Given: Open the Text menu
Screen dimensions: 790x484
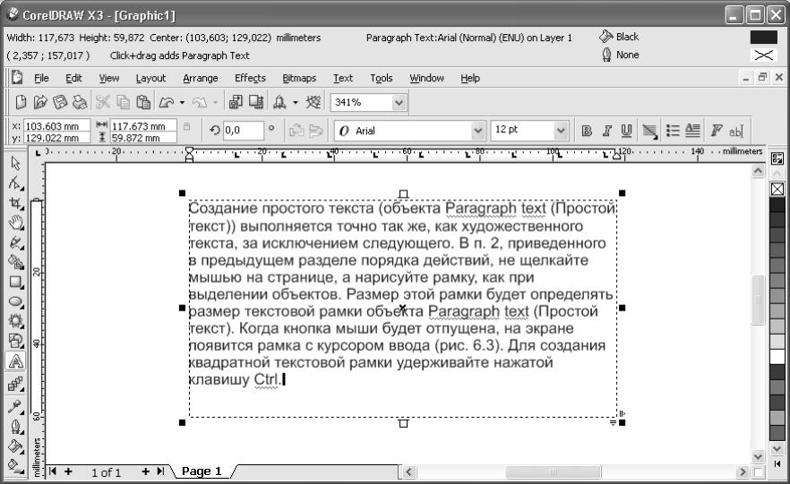Looking at the screenshot, I should (342, 78).
